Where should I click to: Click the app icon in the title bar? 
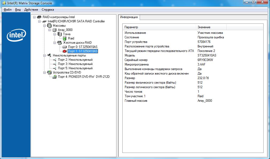(x=4, y=3)
